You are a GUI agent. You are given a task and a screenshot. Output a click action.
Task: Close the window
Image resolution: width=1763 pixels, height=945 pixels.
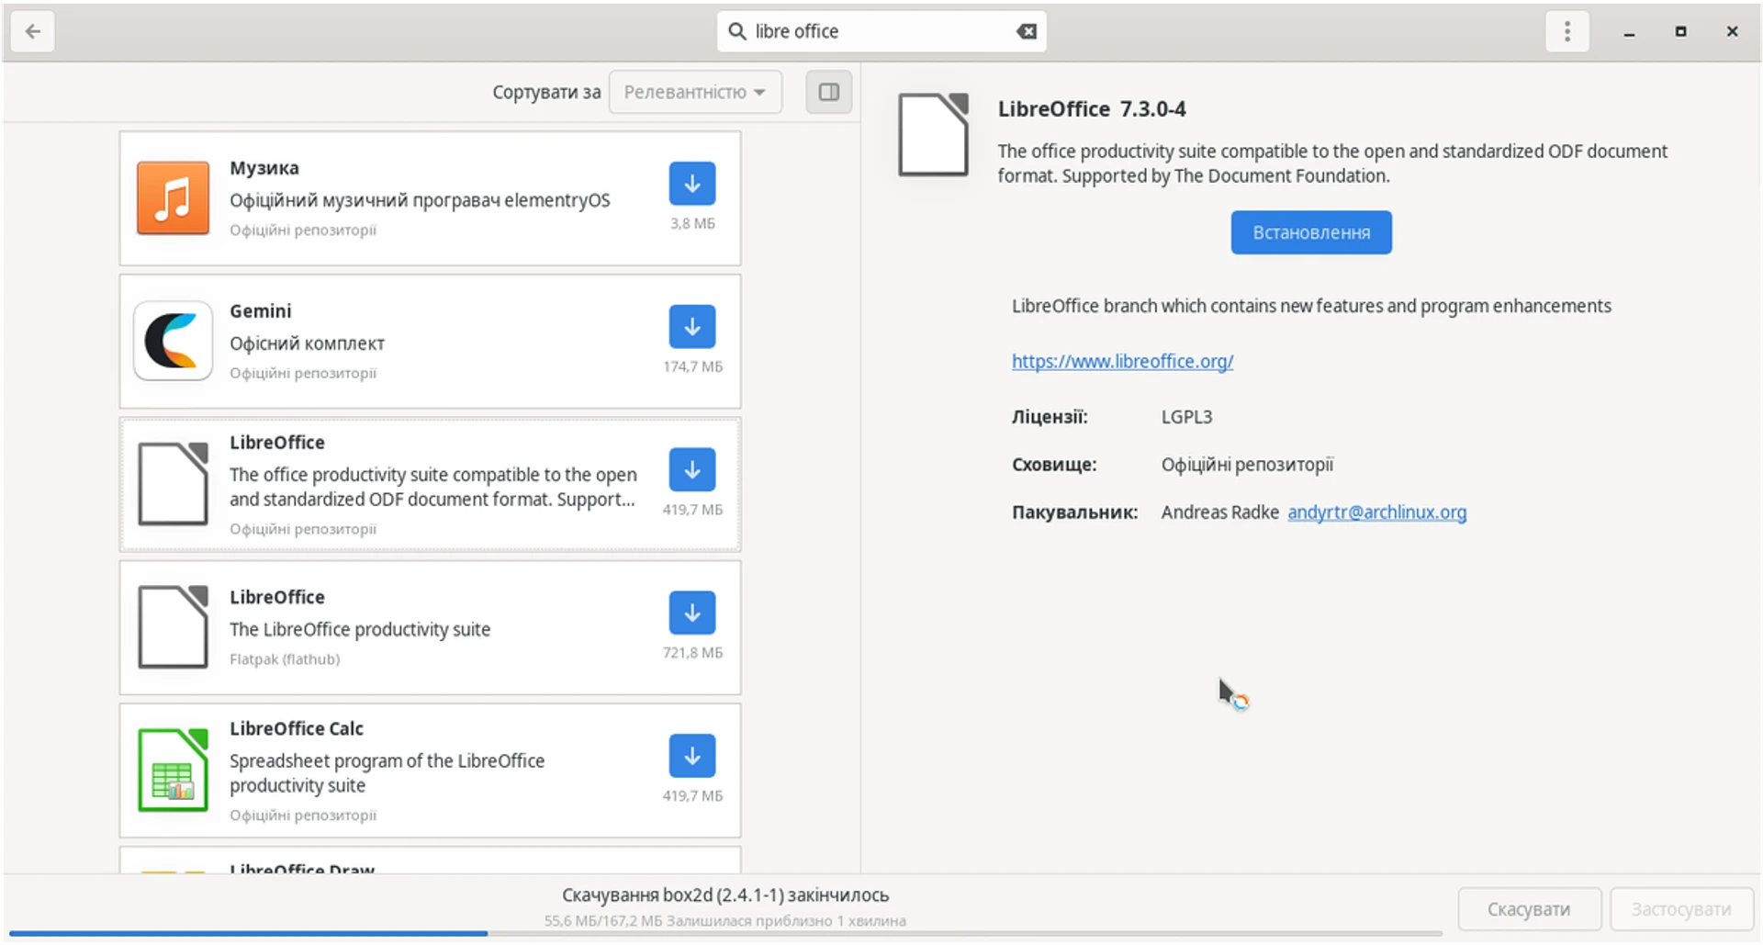pos(1732,32)
